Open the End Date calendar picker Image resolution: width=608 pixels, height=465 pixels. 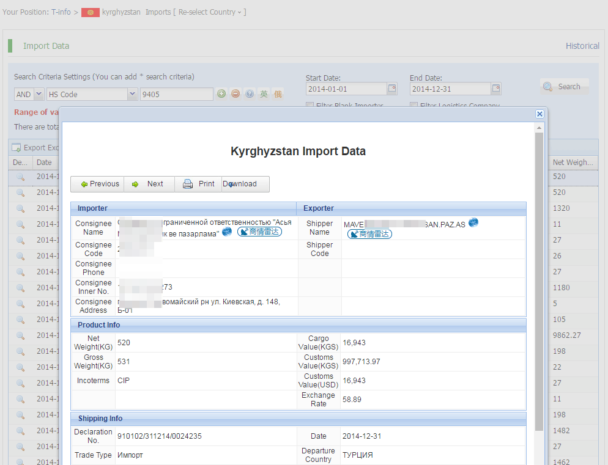495,89
